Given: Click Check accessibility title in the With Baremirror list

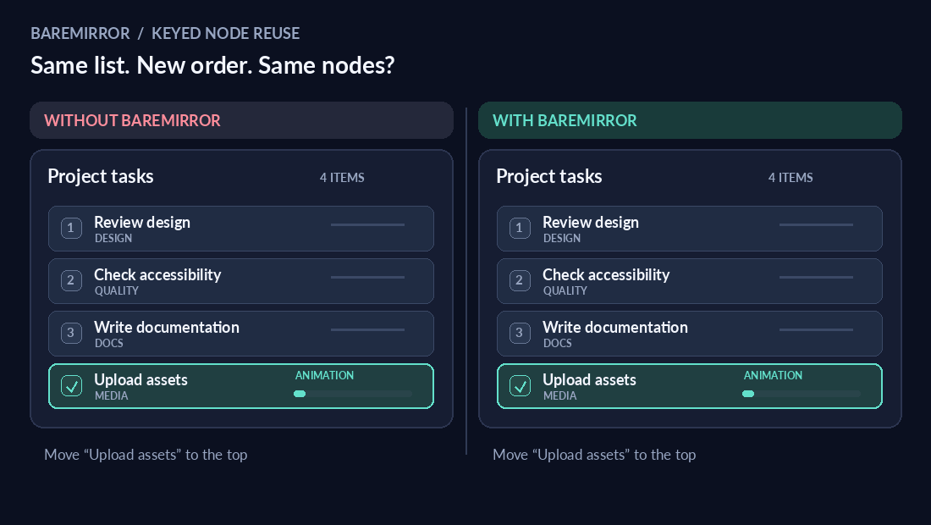Looking at the screenshot, I should pyautogui.click(x=606, y=275).
